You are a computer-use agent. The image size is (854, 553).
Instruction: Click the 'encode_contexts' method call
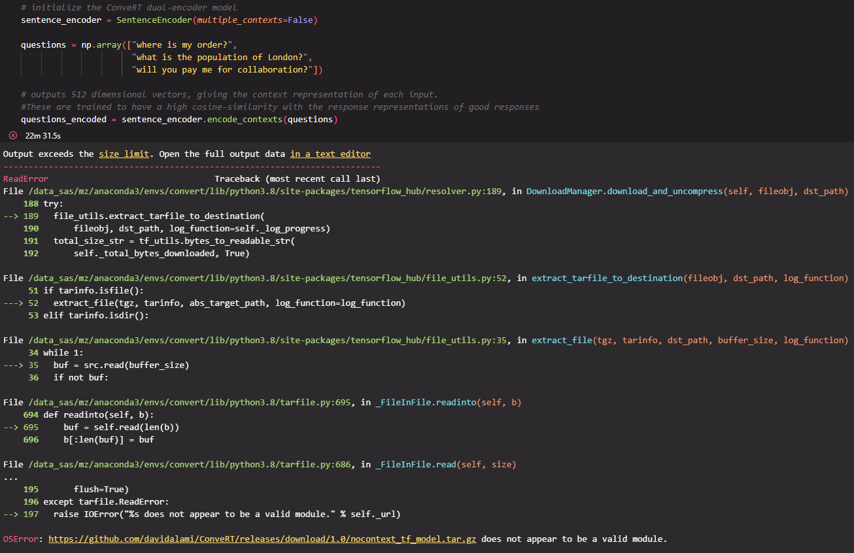click(x=245, y=120)
